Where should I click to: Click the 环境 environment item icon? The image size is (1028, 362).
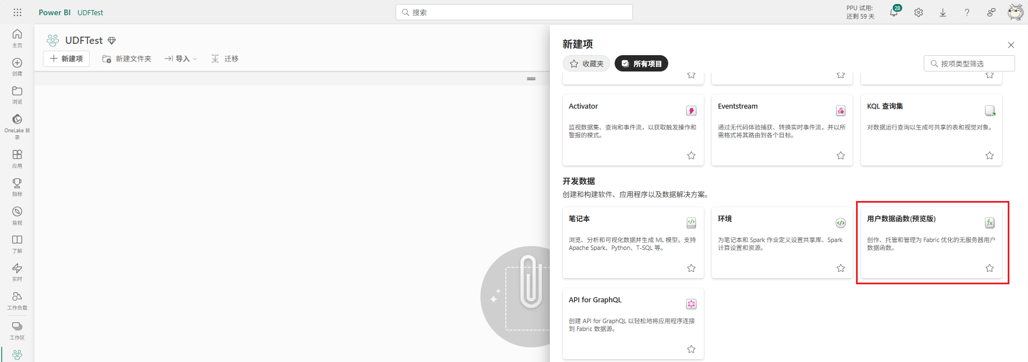(x=841, y=223)
